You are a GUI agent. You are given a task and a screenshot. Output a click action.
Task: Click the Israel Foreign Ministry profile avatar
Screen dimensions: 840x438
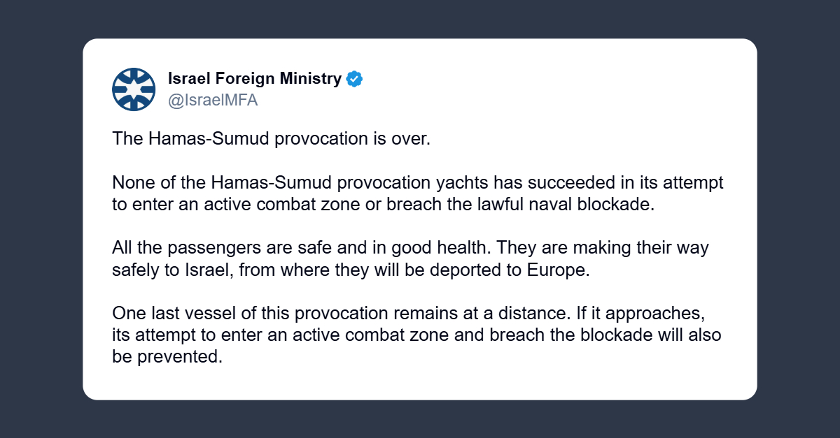tap(134, 89)
